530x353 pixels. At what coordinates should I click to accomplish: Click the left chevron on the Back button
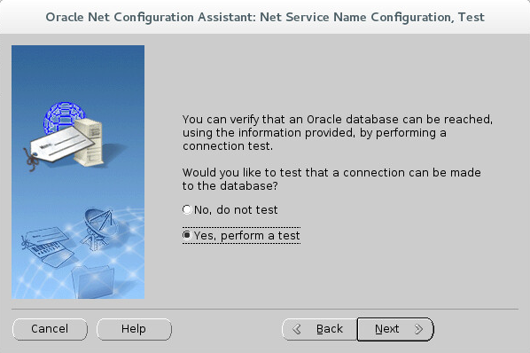pyautogui.click(x=297, y=329)
